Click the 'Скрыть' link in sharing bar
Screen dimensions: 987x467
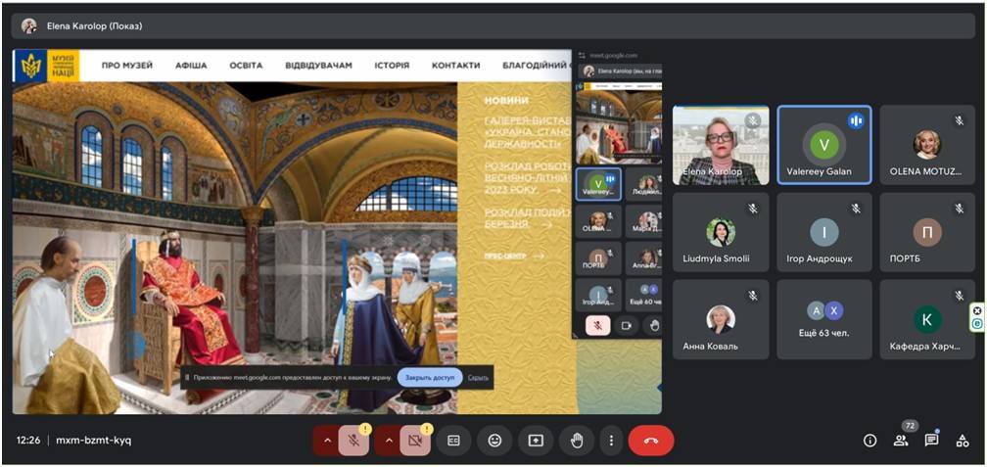[x=479, y=378]
